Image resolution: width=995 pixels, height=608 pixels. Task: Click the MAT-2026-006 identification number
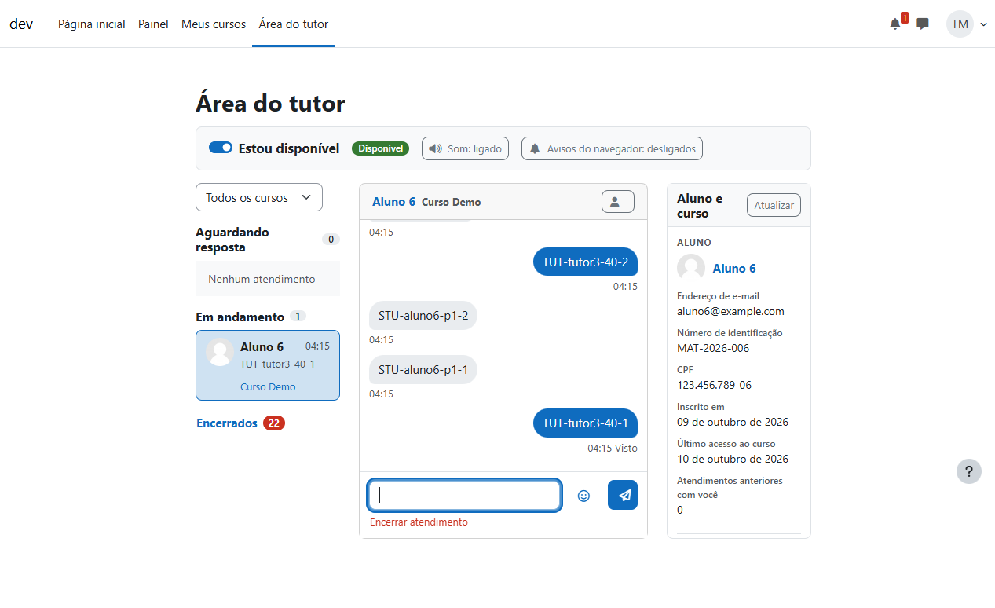[x=713, y=348]
